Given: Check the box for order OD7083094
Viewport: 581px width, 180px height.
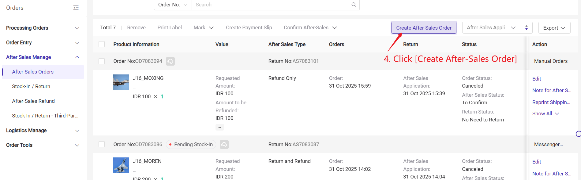Looking at the screenshot, I should [x=102, y=61].
